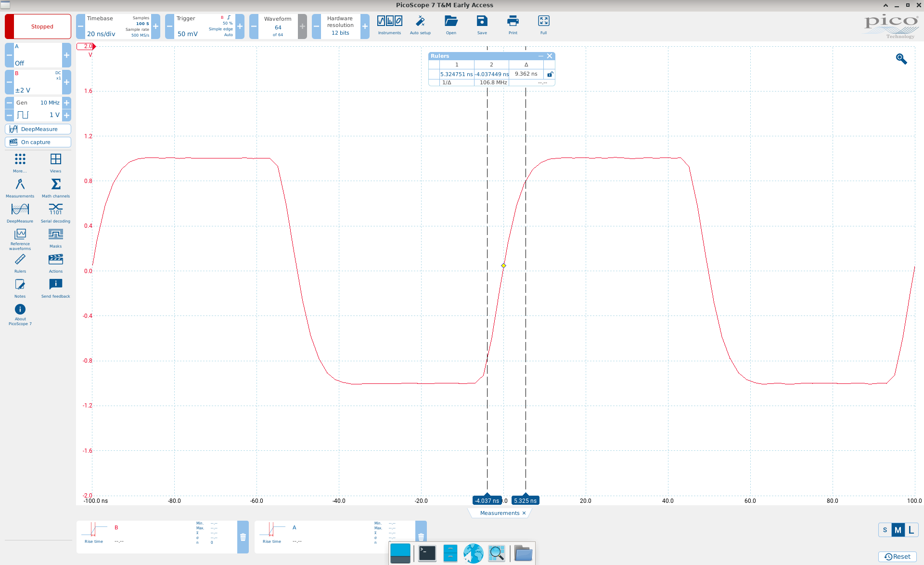Close the Measurements tab
The image size is (924, 565).
[x=524, y=513]
